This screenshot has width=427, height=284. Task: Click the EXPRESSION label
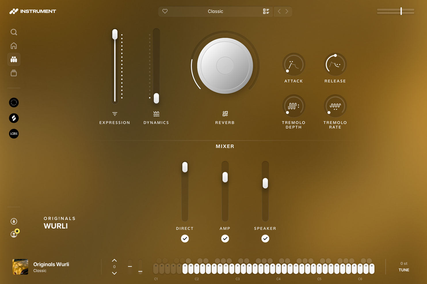tap(115, 123)
